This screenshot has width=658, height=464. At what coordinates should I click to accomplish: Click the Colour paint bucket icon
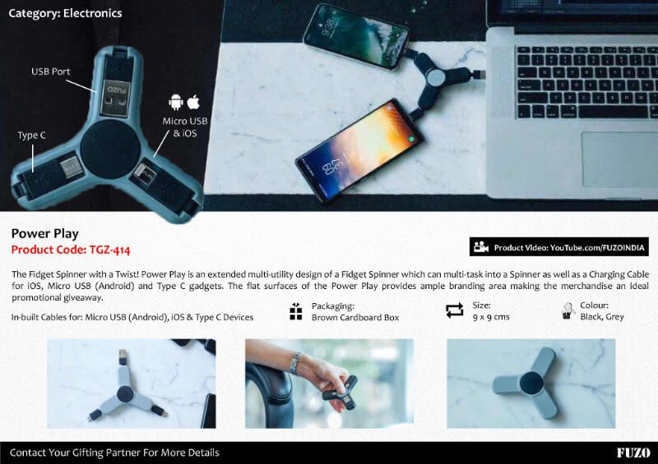click(568, 311)
